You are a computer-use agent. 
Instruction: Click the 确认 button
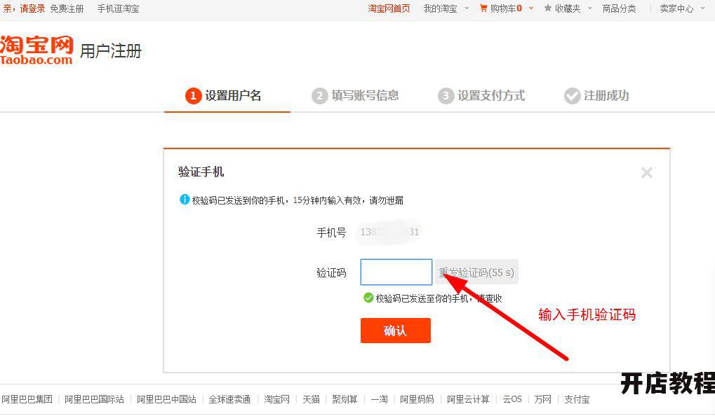tap(395, 331)
